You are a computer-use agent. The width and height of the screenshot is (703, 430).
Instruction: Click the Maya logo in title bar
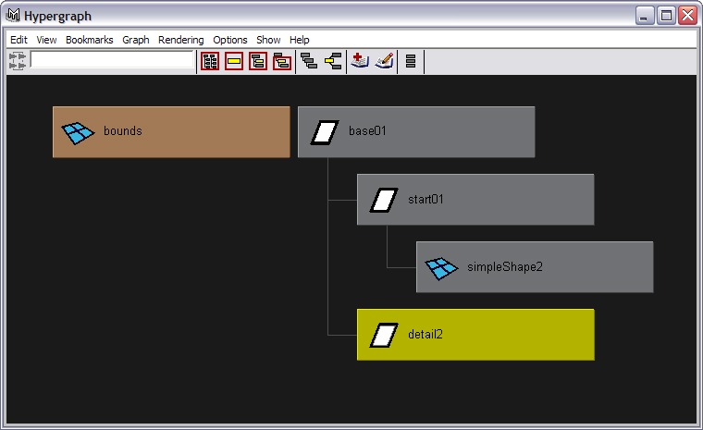tap(13, 15)
